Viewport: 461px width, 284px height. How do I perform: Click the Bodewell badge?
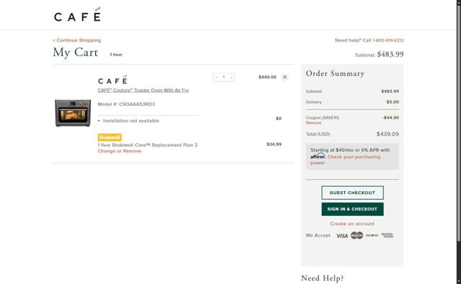tap(109, 137)
